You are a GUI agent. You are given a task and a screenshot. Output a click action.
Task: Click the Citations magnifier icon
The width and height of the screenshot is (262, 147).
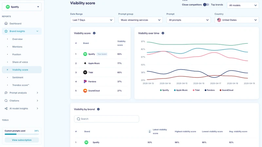[6, 101]
